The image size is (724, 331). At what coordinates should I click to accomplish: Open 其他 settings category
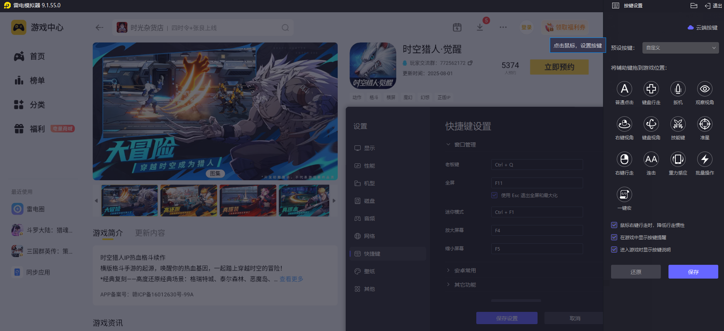click(388, 289)
